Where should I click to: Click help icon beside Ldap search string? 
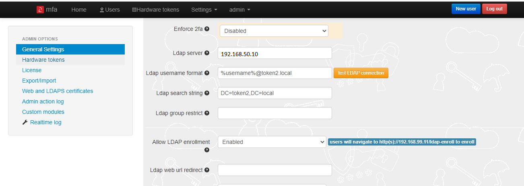[x=207, y=93]
